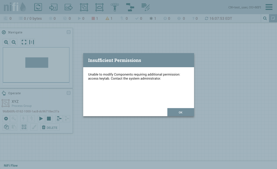Collapse the Navigate panel
The image size is (277, 169).
tap(69, 32)
